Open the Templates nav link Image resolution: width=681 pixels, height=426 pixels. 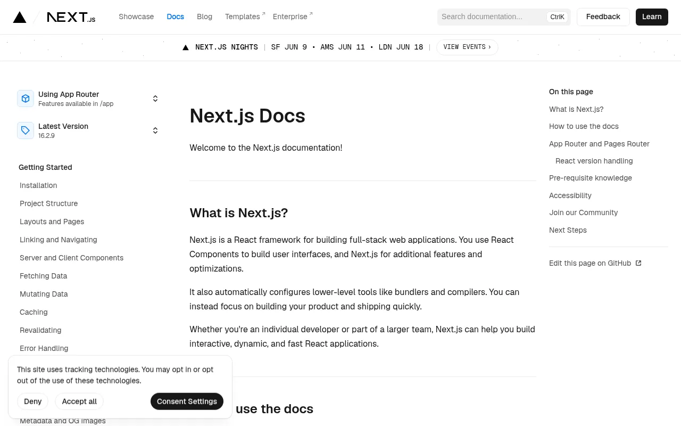(x=245, y=17)
